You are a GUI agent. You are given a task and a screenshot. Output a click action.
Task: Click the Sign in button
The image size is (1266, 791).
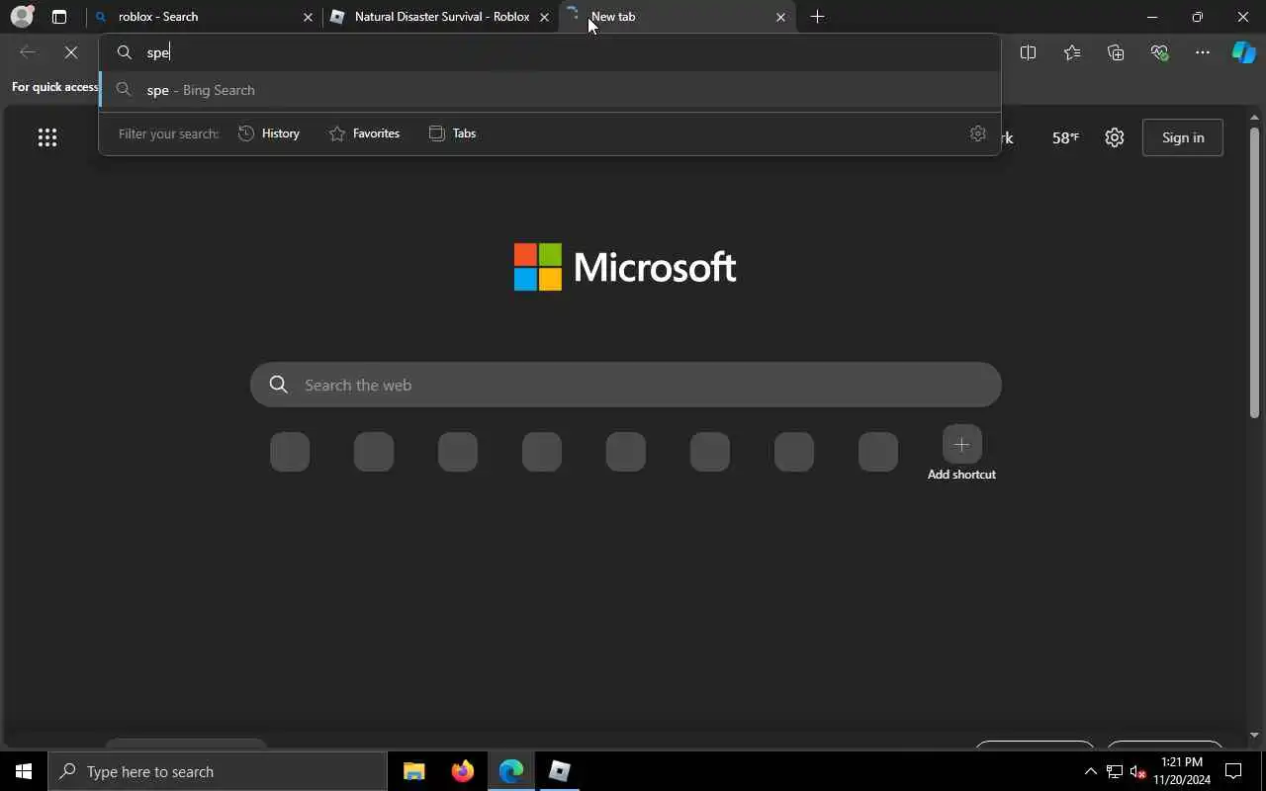click(1183, 137)
